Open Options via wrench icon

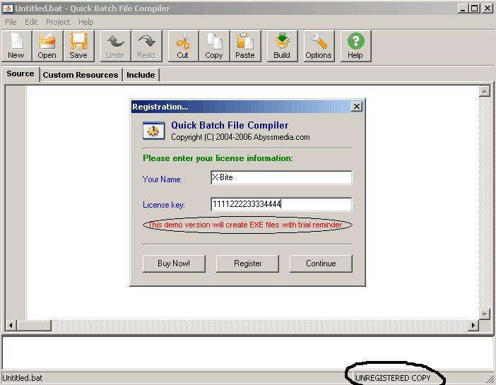click(x=319, y=46)
